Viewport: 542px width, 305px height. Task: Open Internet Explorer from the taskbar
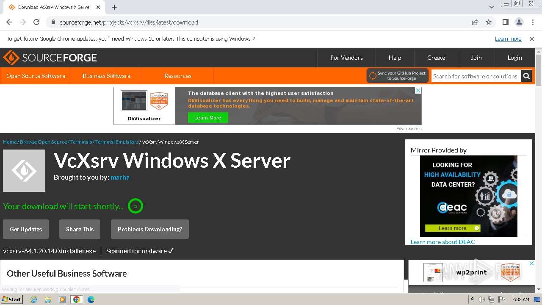click(33, 299)
